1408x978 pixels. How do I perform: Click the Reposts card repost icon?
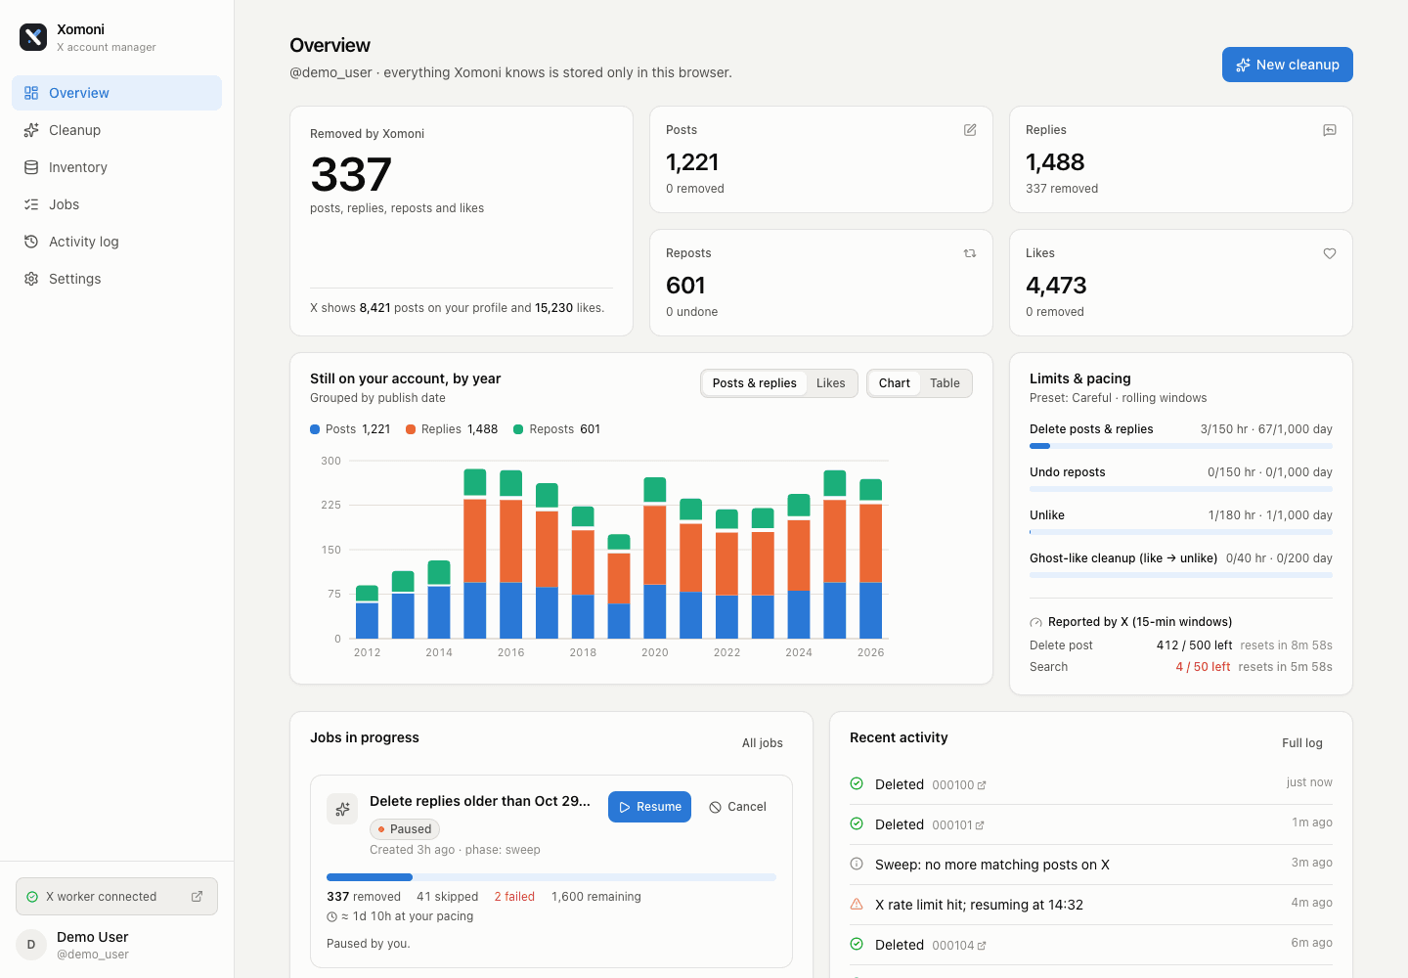point(970,253)
